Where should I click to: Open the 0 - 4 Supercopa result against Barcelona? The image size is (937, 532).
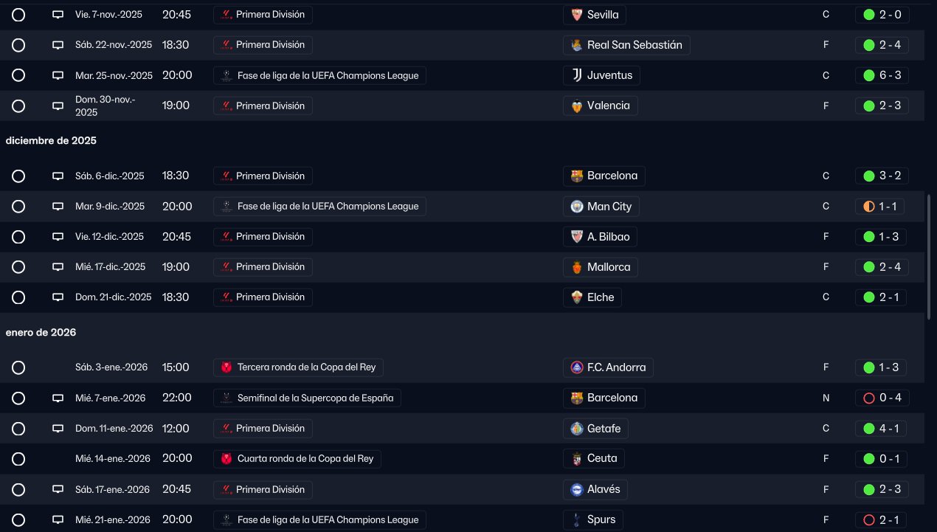click(882, 398)
